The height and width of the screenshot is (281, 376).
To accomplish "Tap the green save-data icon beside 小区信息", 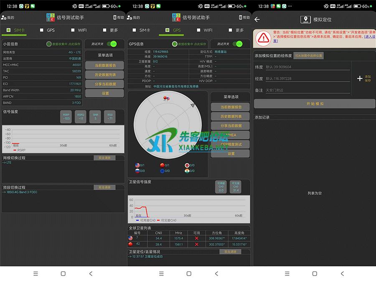I will pos(49,44).
